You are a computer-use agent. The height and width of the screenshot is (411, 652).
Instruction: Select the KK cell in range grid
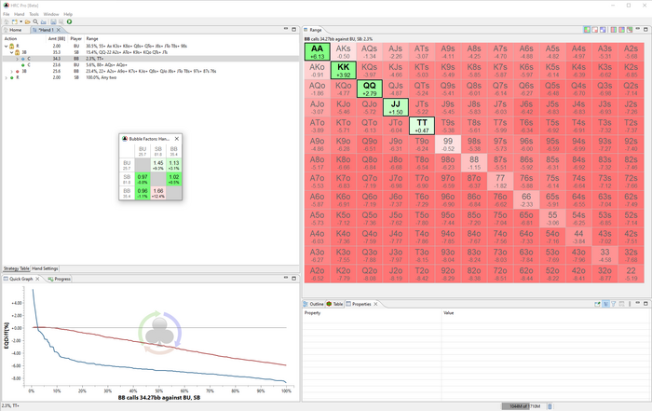pos(344,70)
